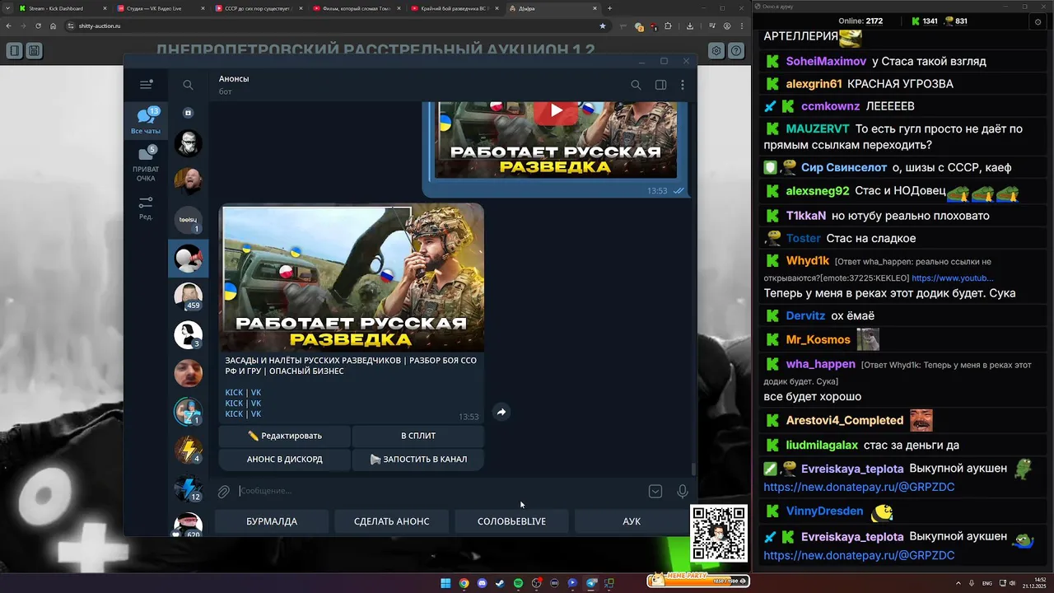Screen dimensions: 1054x593
Task: Click the СОЛОВЬЕВLIVE keyboard button
Action: pos(511,521)
